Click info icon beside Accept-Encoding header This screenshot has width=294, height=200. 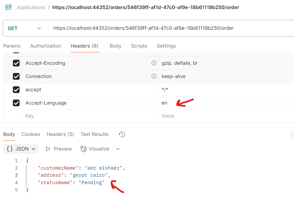[x=154, y=63]
